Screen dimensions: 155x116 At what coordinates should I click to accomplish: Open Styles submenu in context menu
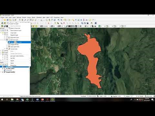19,63
